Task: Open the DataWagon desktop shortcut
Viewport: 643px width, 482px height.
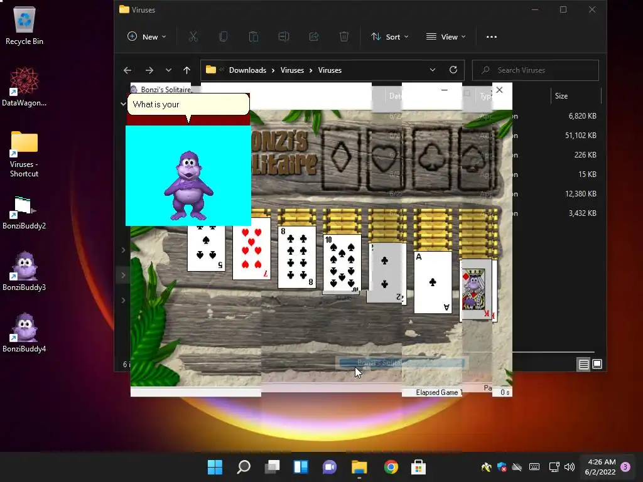Action: (24, 87)
